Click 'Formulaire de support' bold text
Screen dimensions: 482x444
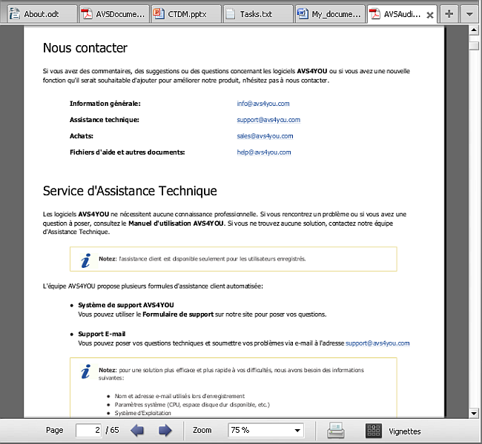click(x=178, y=314)
